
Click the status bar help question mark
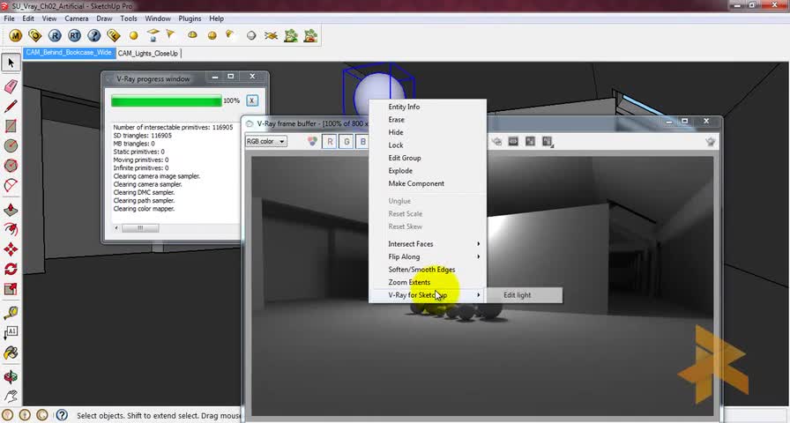[62, 415]
